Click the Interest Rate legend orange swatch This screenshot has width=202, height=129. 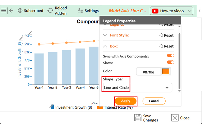(x=100, y=108)
